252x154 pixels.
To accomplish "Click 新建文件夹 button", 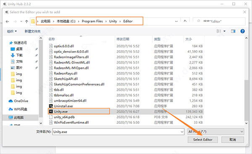I will pos(32,31).
